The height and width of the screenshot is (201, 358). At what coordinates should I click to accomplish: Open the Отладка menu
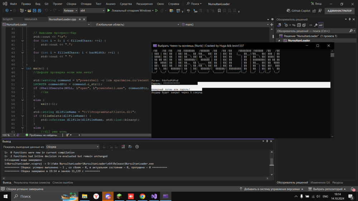(x=86, y=4)
